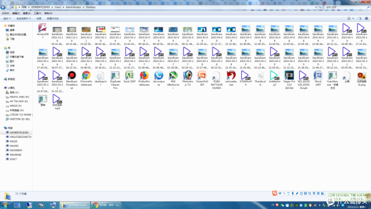Image resolution: width=371 pixels, height=209 pixels.
Task: Toggle the preview pane button
Action: tap(360, 19)
